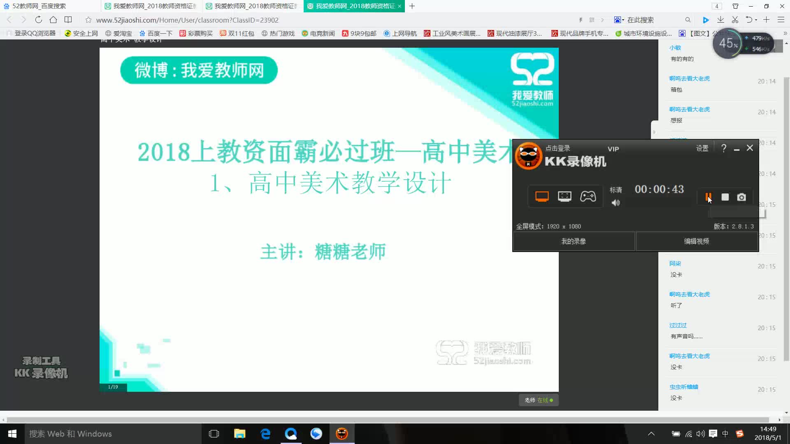The height and width of the screenshot is (444, 790).
Task: Select the game controller input icon
Action: point(588,196)
